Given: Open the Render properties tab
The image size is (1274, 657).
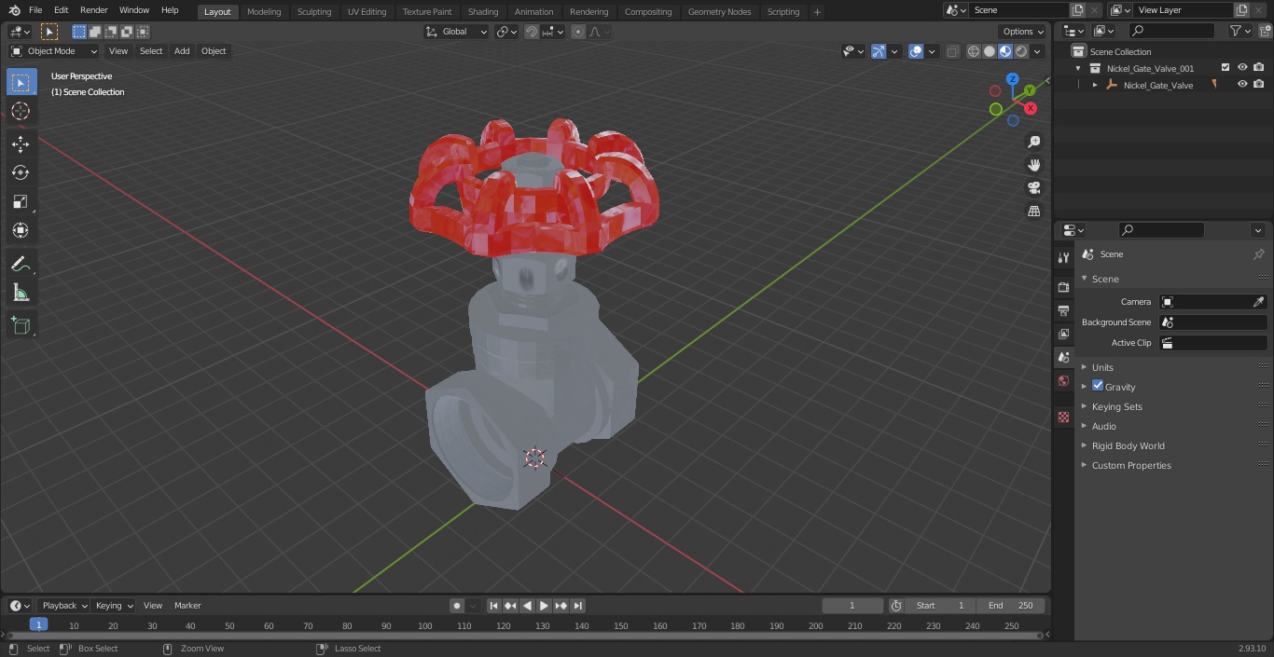Looking at the screenshot, I should (1063, 287).
